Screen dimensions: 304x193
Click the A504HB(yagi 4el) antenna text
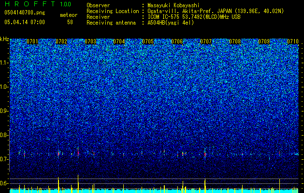pos(171,23)
